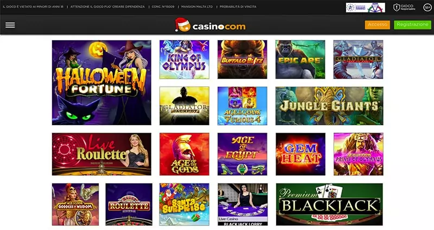Open the hamburger menu
Screen dimensions: 434x230
coord(10,25)
